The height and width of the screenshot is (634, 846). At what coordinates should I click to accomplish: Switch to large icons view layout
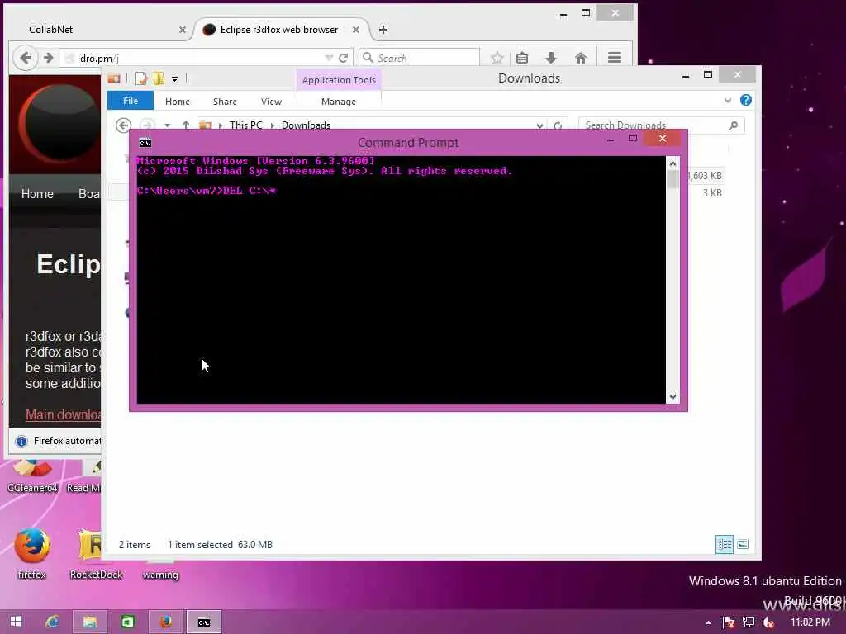click(x=743, y=545)
